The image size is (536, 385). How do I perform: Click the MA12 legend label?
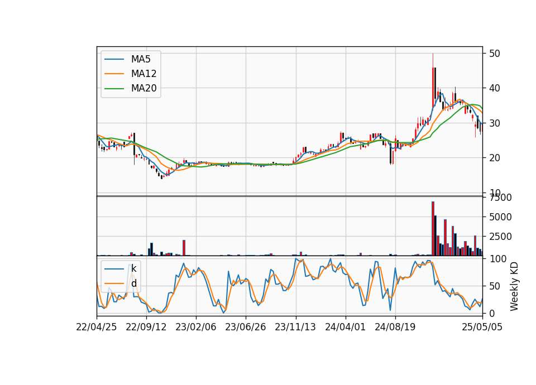pyautogui.click(x=143, y=74)
